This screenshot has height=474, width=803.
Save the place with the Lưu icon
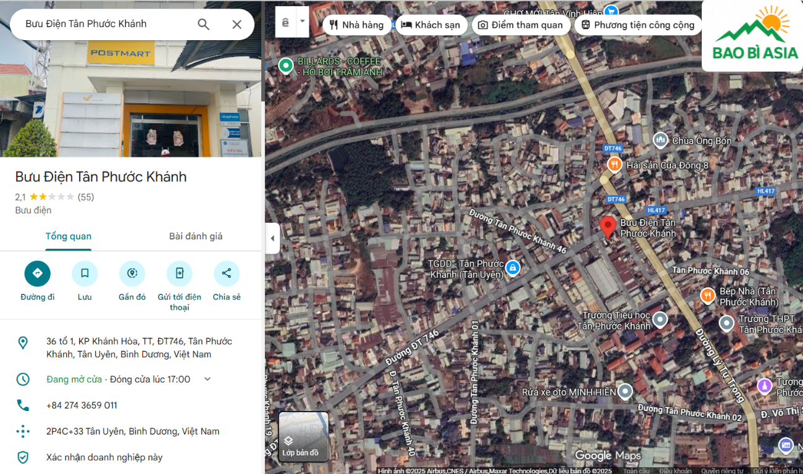coord(85,273)
